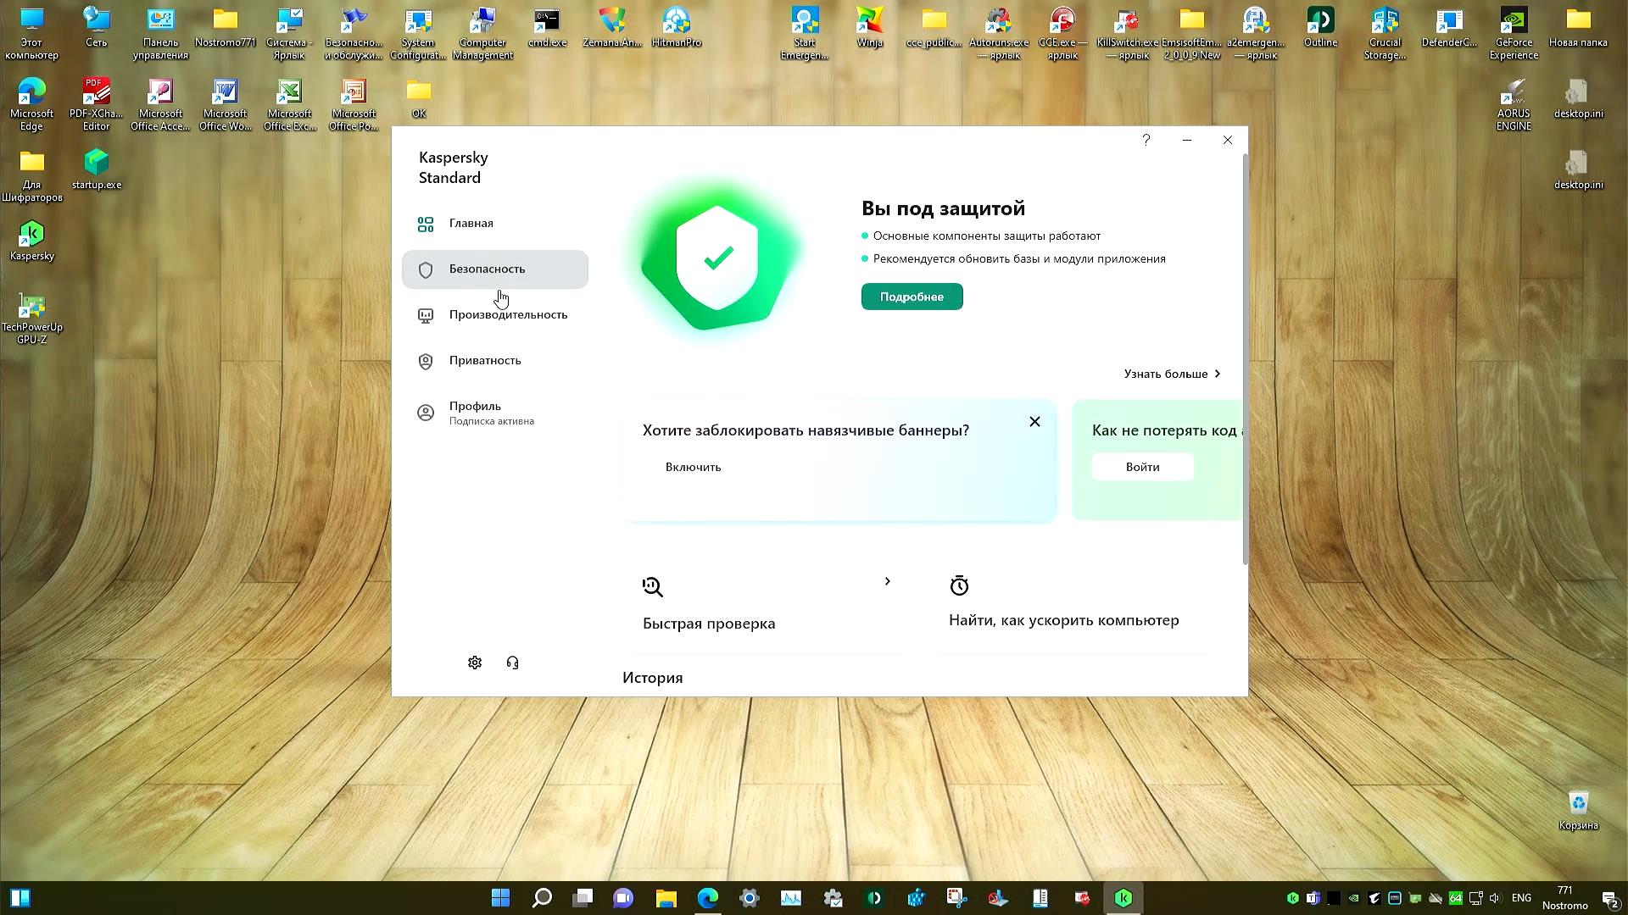Open Приватность section

pyautogui.click(x=484, y=361)
